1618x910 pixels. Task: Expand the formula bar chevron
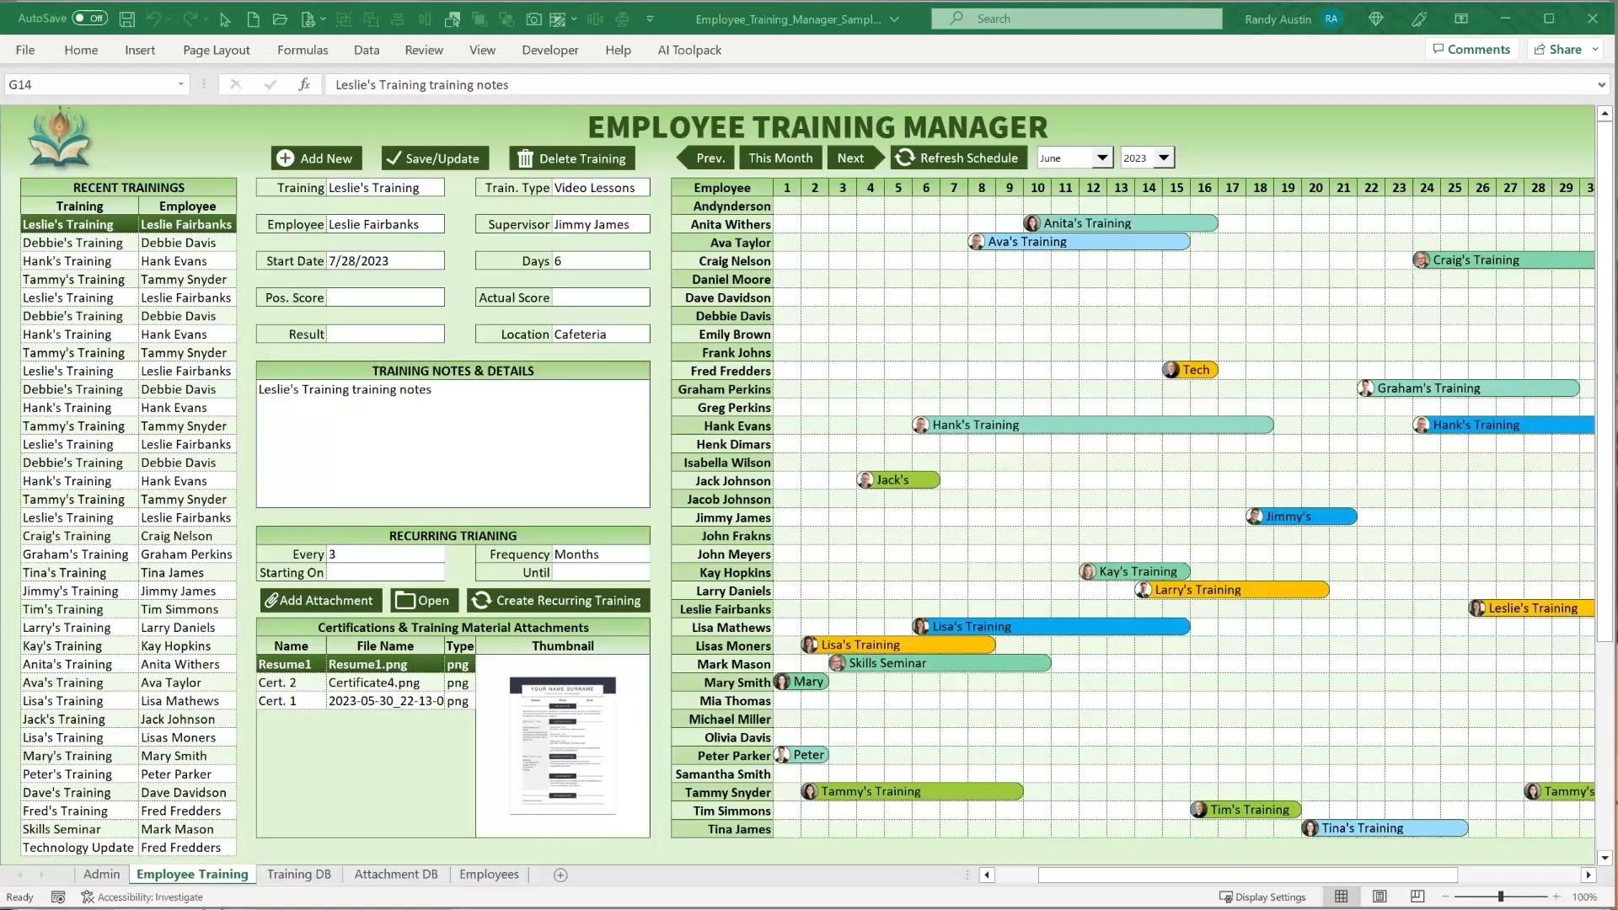click(1601, 84)
